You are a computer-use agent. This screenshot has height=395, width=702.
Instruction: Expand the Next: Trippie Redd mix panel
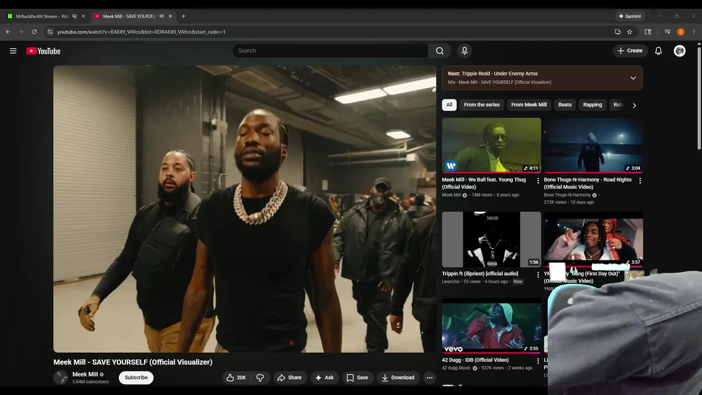pos(633,78)
